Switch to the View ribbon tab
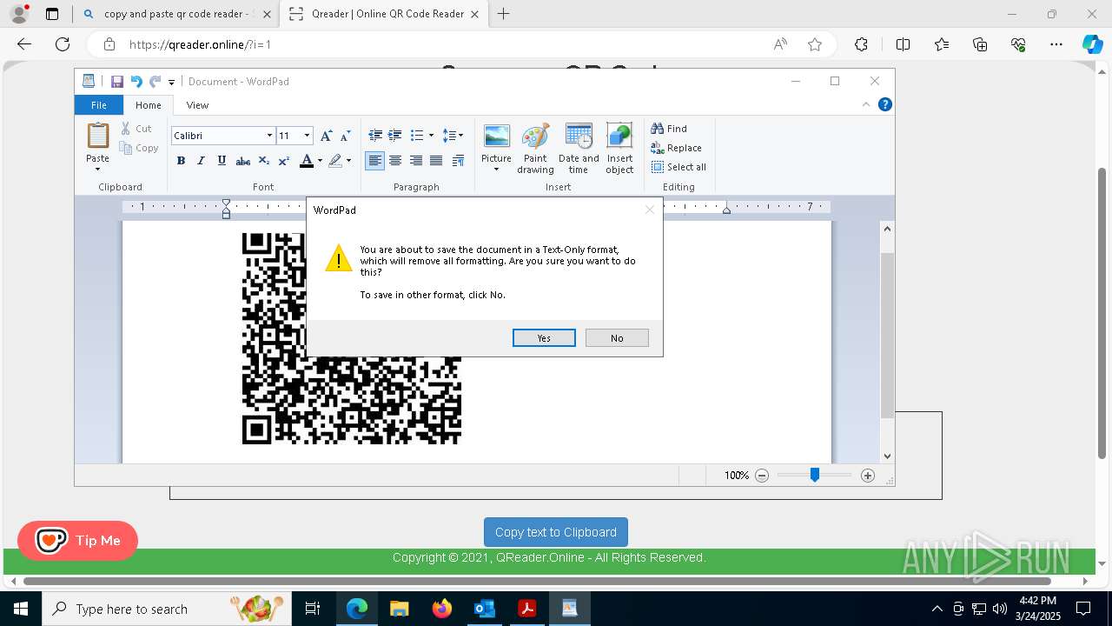This screenshot has width=1112, height=626. pos(197,105)
